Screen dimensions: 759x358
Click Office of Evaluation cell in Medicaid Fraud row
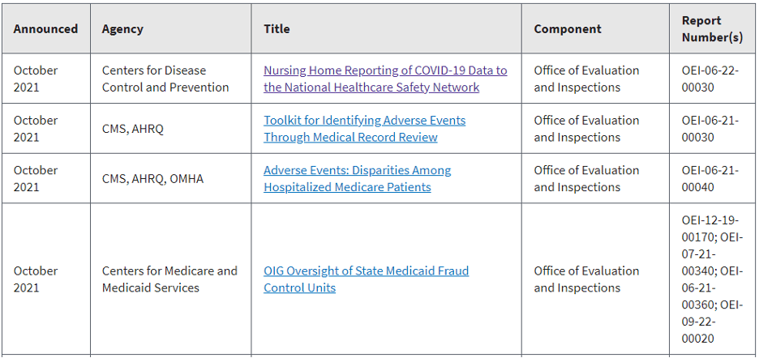[x=586, y=279]
